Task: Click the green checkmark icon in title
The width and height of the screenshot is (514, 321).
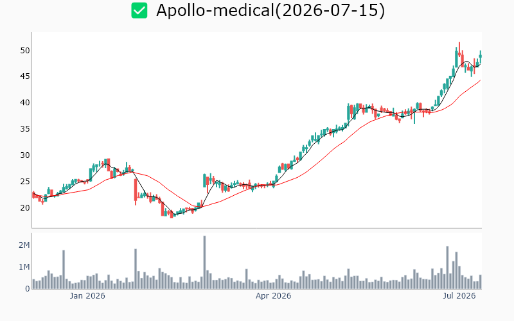Action: [139, 10]
